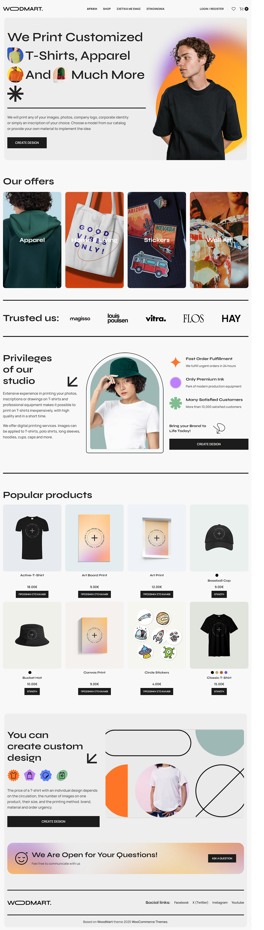Click the green notepad badge icon
Image resolution: width=264 pixels, height=930 pixels.
tap(62, 775)
